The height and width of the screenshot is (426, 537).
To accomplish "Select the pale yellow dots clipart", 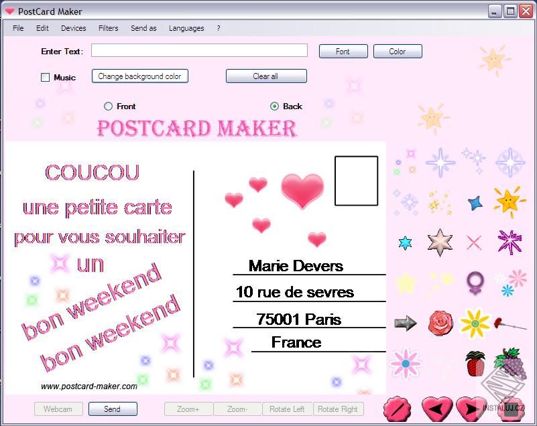I will [x=440, y=283].
